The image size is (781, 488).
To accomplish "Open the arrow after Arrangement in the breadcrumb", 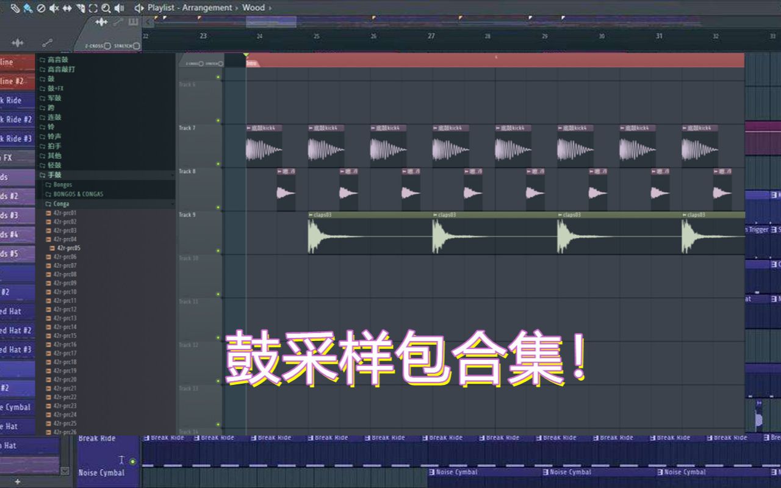I will point(237,8).
